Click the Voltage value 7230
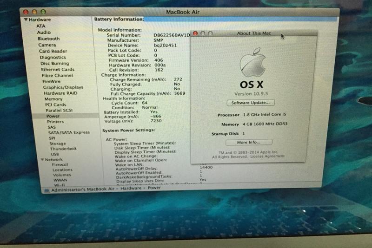 tap(156, 121)
